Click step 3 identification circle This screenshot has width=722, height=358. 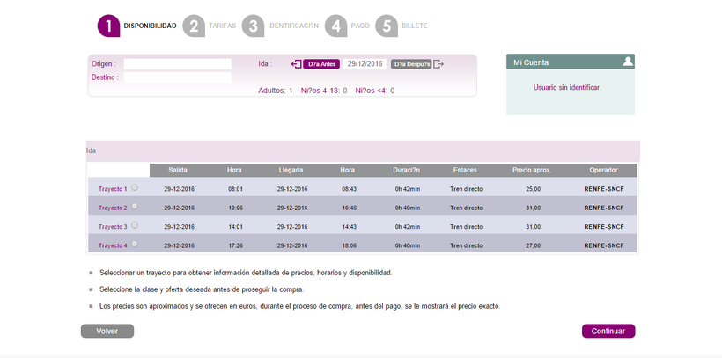(253, 26)
